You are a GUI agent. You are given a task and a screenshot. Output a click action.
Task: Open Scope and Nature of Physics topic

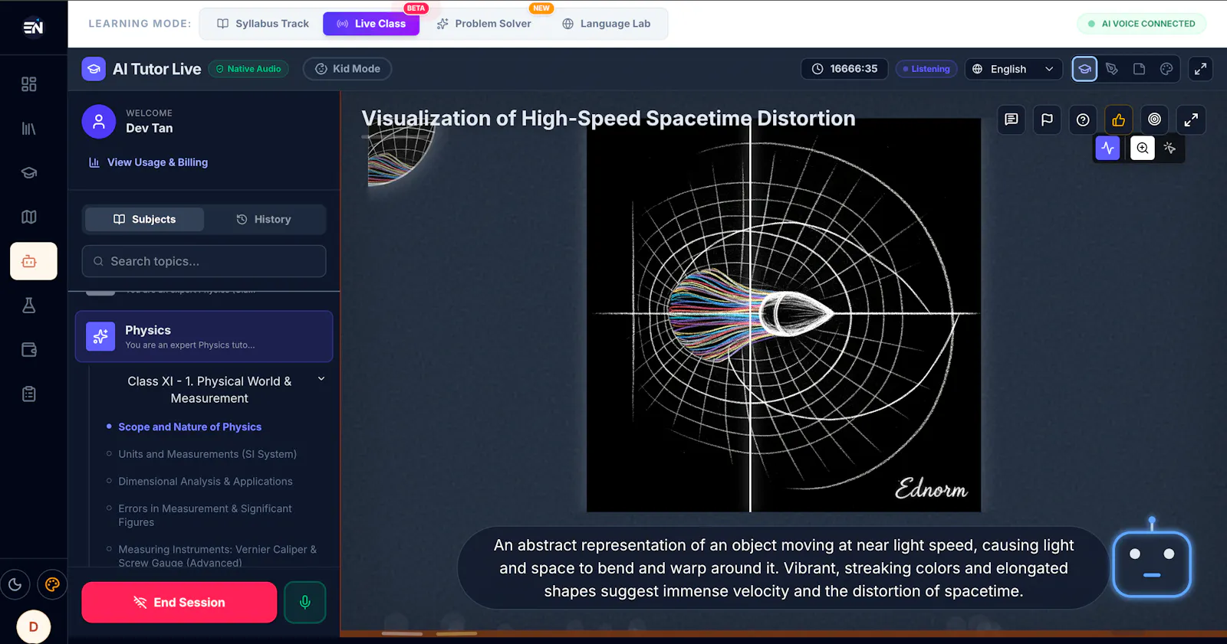point(189,427)
